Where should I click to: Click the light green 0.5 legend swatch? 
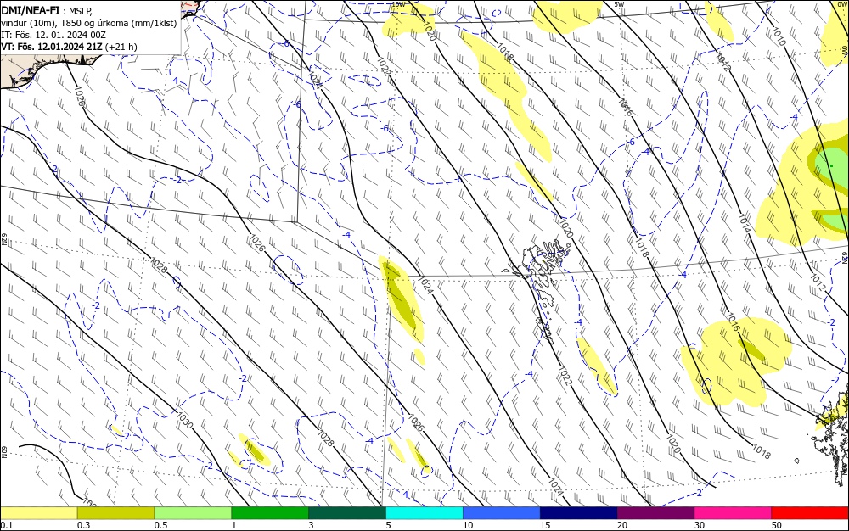pos(193,513)
